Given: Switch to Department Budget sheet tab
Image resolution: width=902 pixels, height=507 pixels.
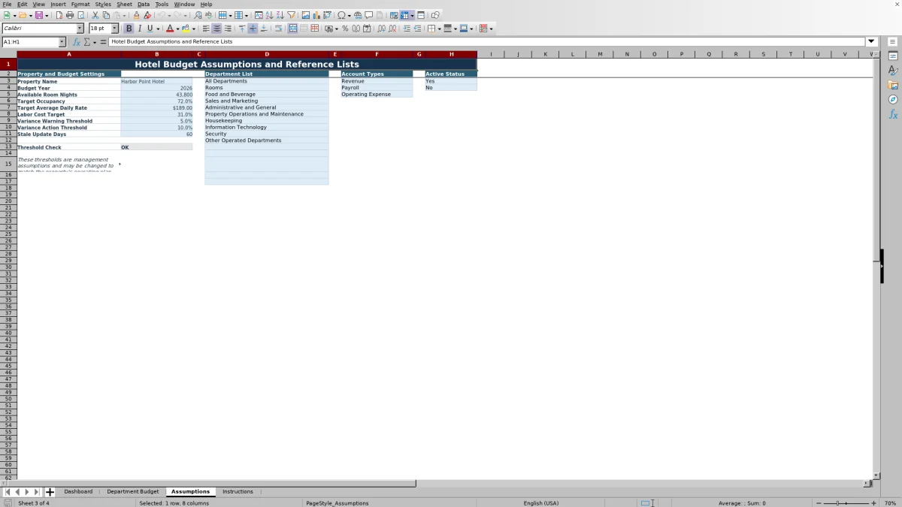Looking at the screenshot, I should pos(133,492).
